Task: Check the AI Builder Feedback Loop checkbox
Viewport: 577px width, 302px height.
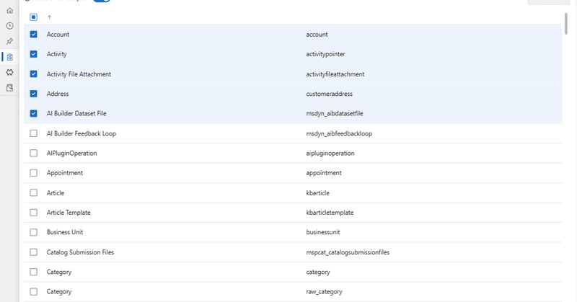Action: click(x=33, y=133)
